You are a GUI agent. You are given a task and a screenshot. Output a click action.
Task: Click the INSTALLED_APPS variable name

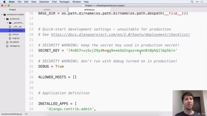[53, 104]
